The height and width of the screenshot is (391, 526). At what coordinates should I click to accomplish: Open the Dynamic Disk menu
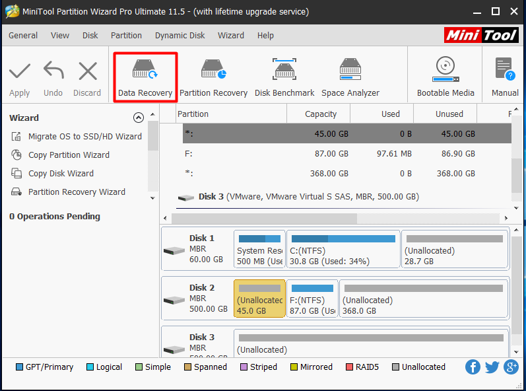coord(180,35)
